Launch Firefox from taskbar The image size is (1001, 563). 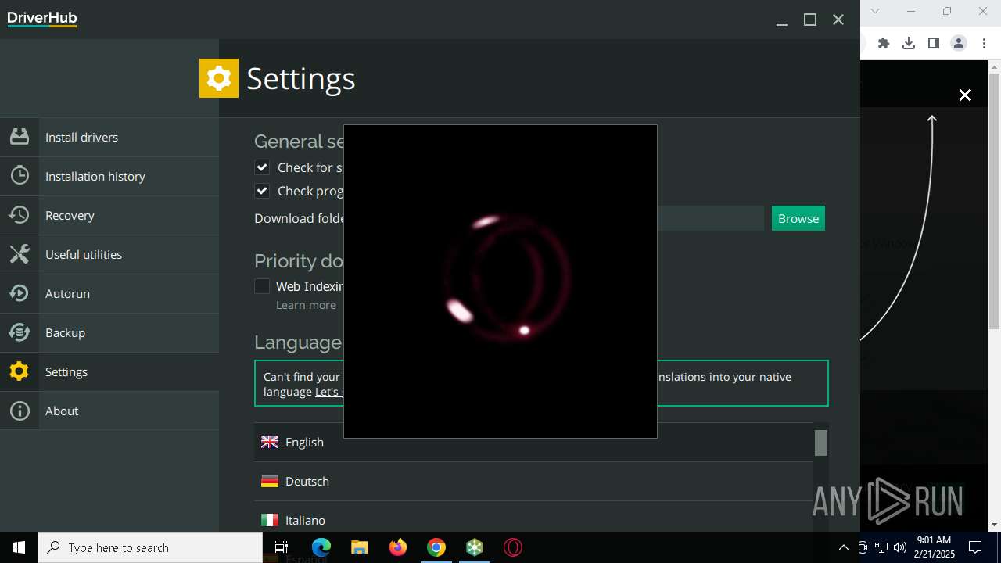tap(398, 547)
